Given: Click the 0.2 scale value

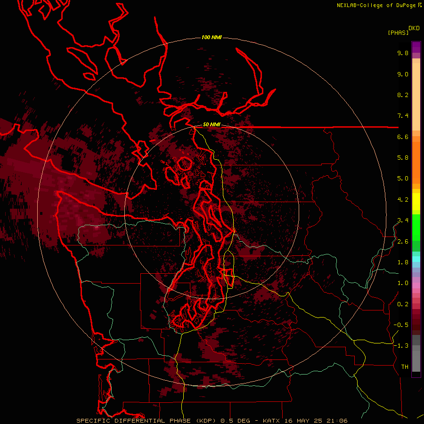Looking at the screenshot, I should point(403,304).
